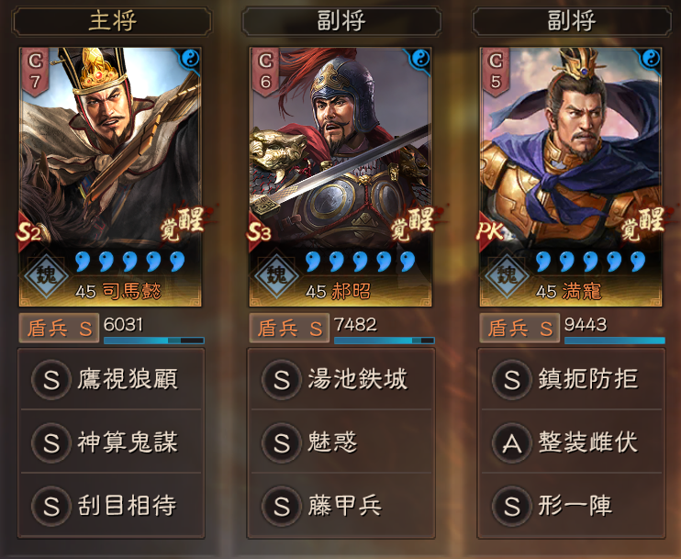Click the yin-yang icon on 司馬懿 card
681x559 pixels.
click(x=190, y=58)
